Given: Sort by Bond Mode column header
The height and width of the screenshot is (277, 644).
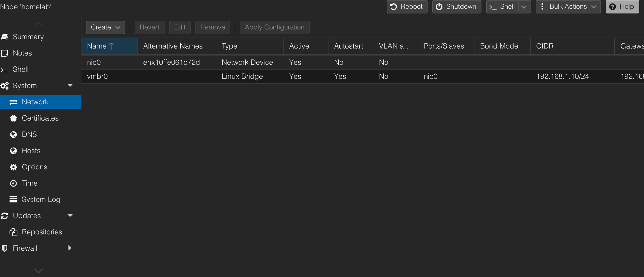Looking at the screenshot, I should 502,46.
